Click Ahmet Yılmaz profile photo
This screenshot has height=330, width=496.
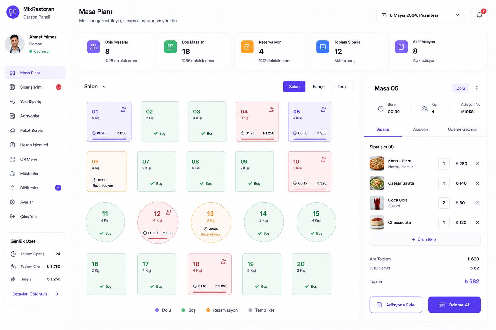15,44
